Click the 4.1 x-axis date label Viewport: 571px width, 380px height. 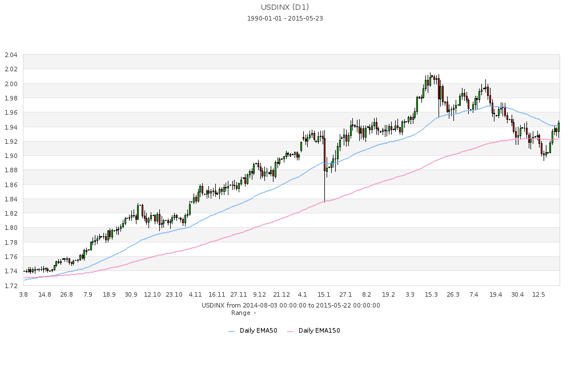coord(302,294)
